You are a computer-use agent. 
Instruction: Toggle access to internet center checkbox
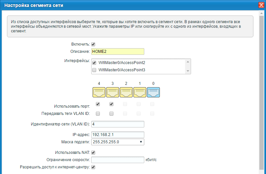coord(94,167)
